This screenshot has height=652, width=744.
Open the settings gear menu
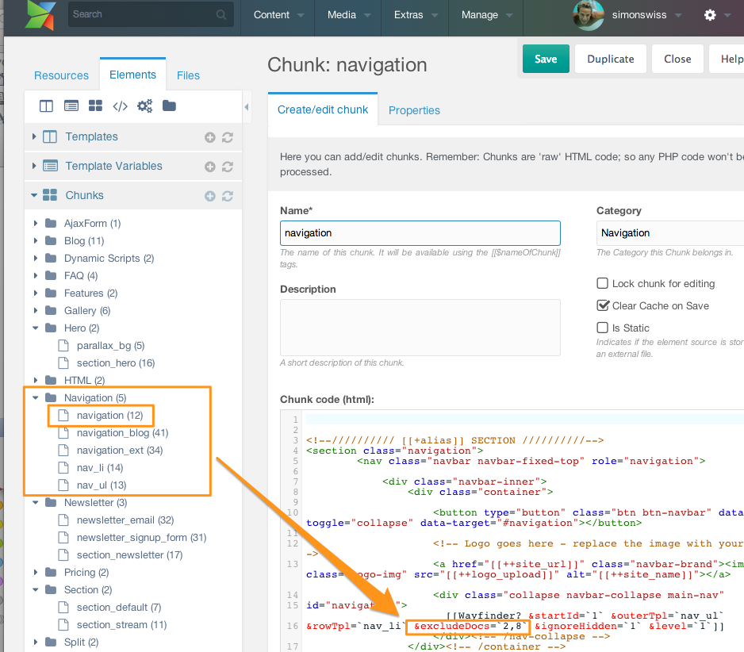[710, 15]
